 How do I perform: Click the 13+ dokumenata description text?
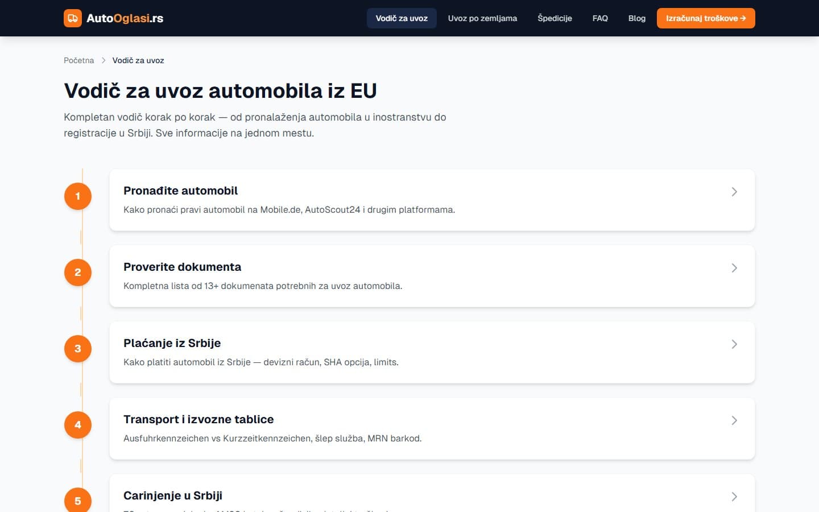[263, 286]
